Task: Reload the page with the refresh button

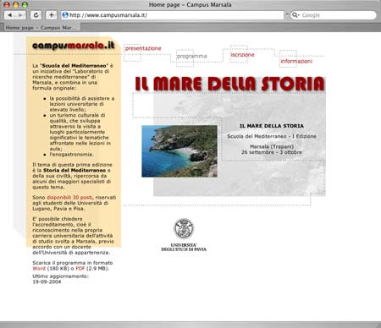Action: tap(36, 15)
